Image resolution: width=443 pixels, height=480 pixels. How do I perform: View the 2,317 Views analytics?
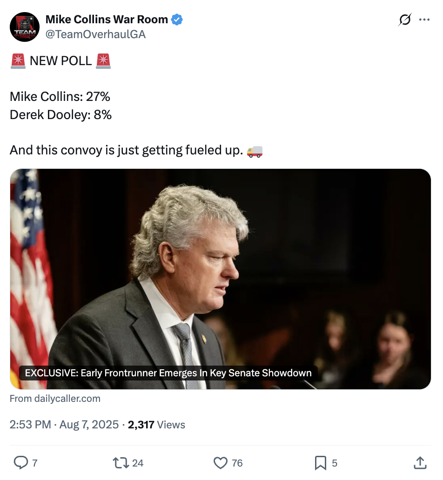tap(156, 425)
